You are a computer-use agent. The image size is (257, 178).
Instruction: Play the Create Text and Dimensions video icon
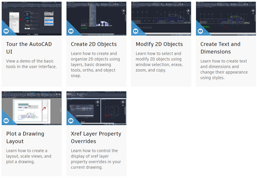click(x=200, y=31)
